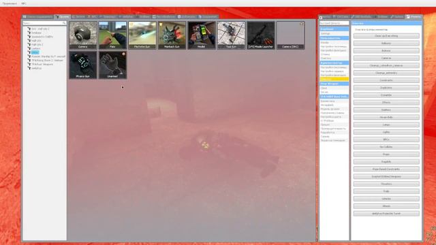Click the admin-only badge on Unarmed tile

(123, 54)
